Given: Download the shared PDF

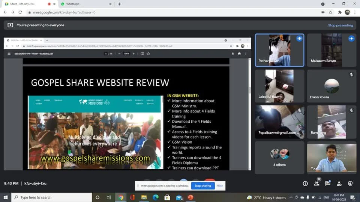Looking at the screenshot, I should 233,54.
